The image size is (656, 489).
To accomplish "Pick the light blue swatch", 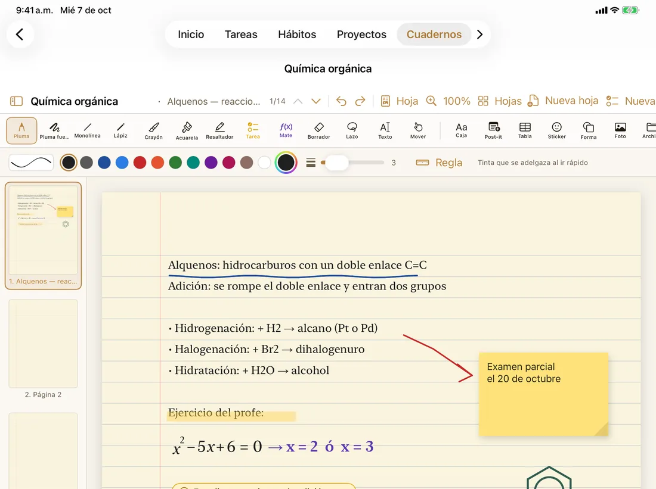I will [x=122, y=163].
